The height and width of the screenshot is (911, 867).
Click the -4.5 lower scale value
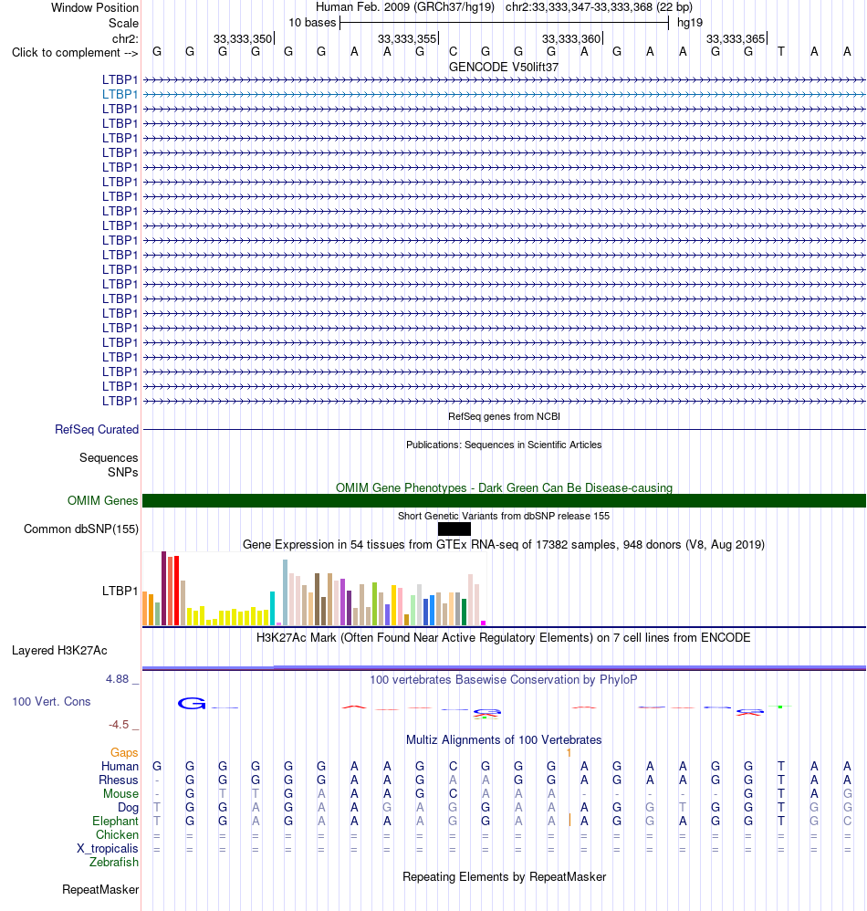(119, 725)
